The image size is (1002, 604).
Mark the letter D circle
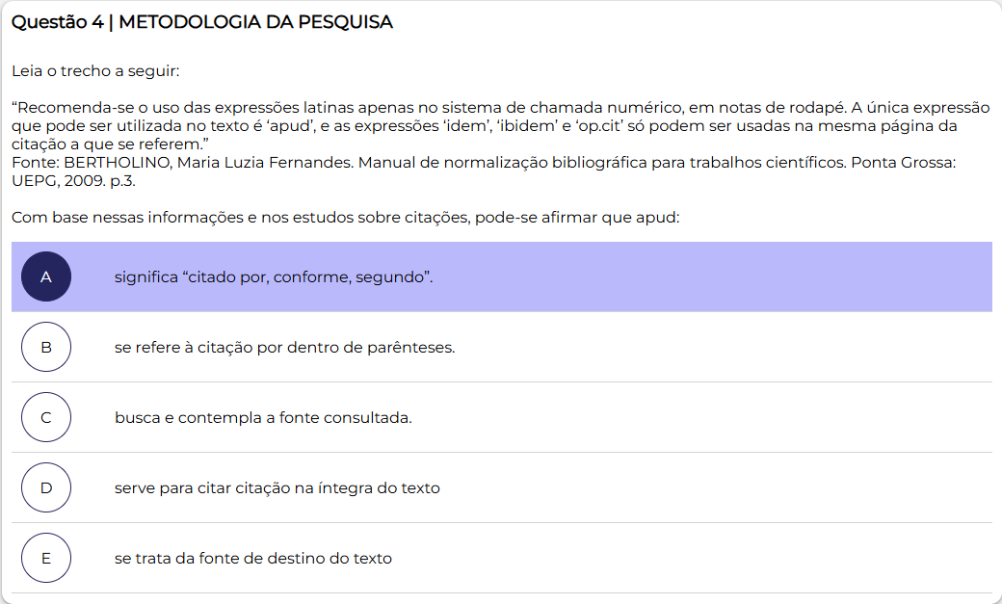click(46, 487)
